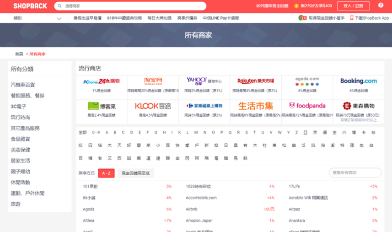Sort by 現金回饋高至低

tap(136, 173)
